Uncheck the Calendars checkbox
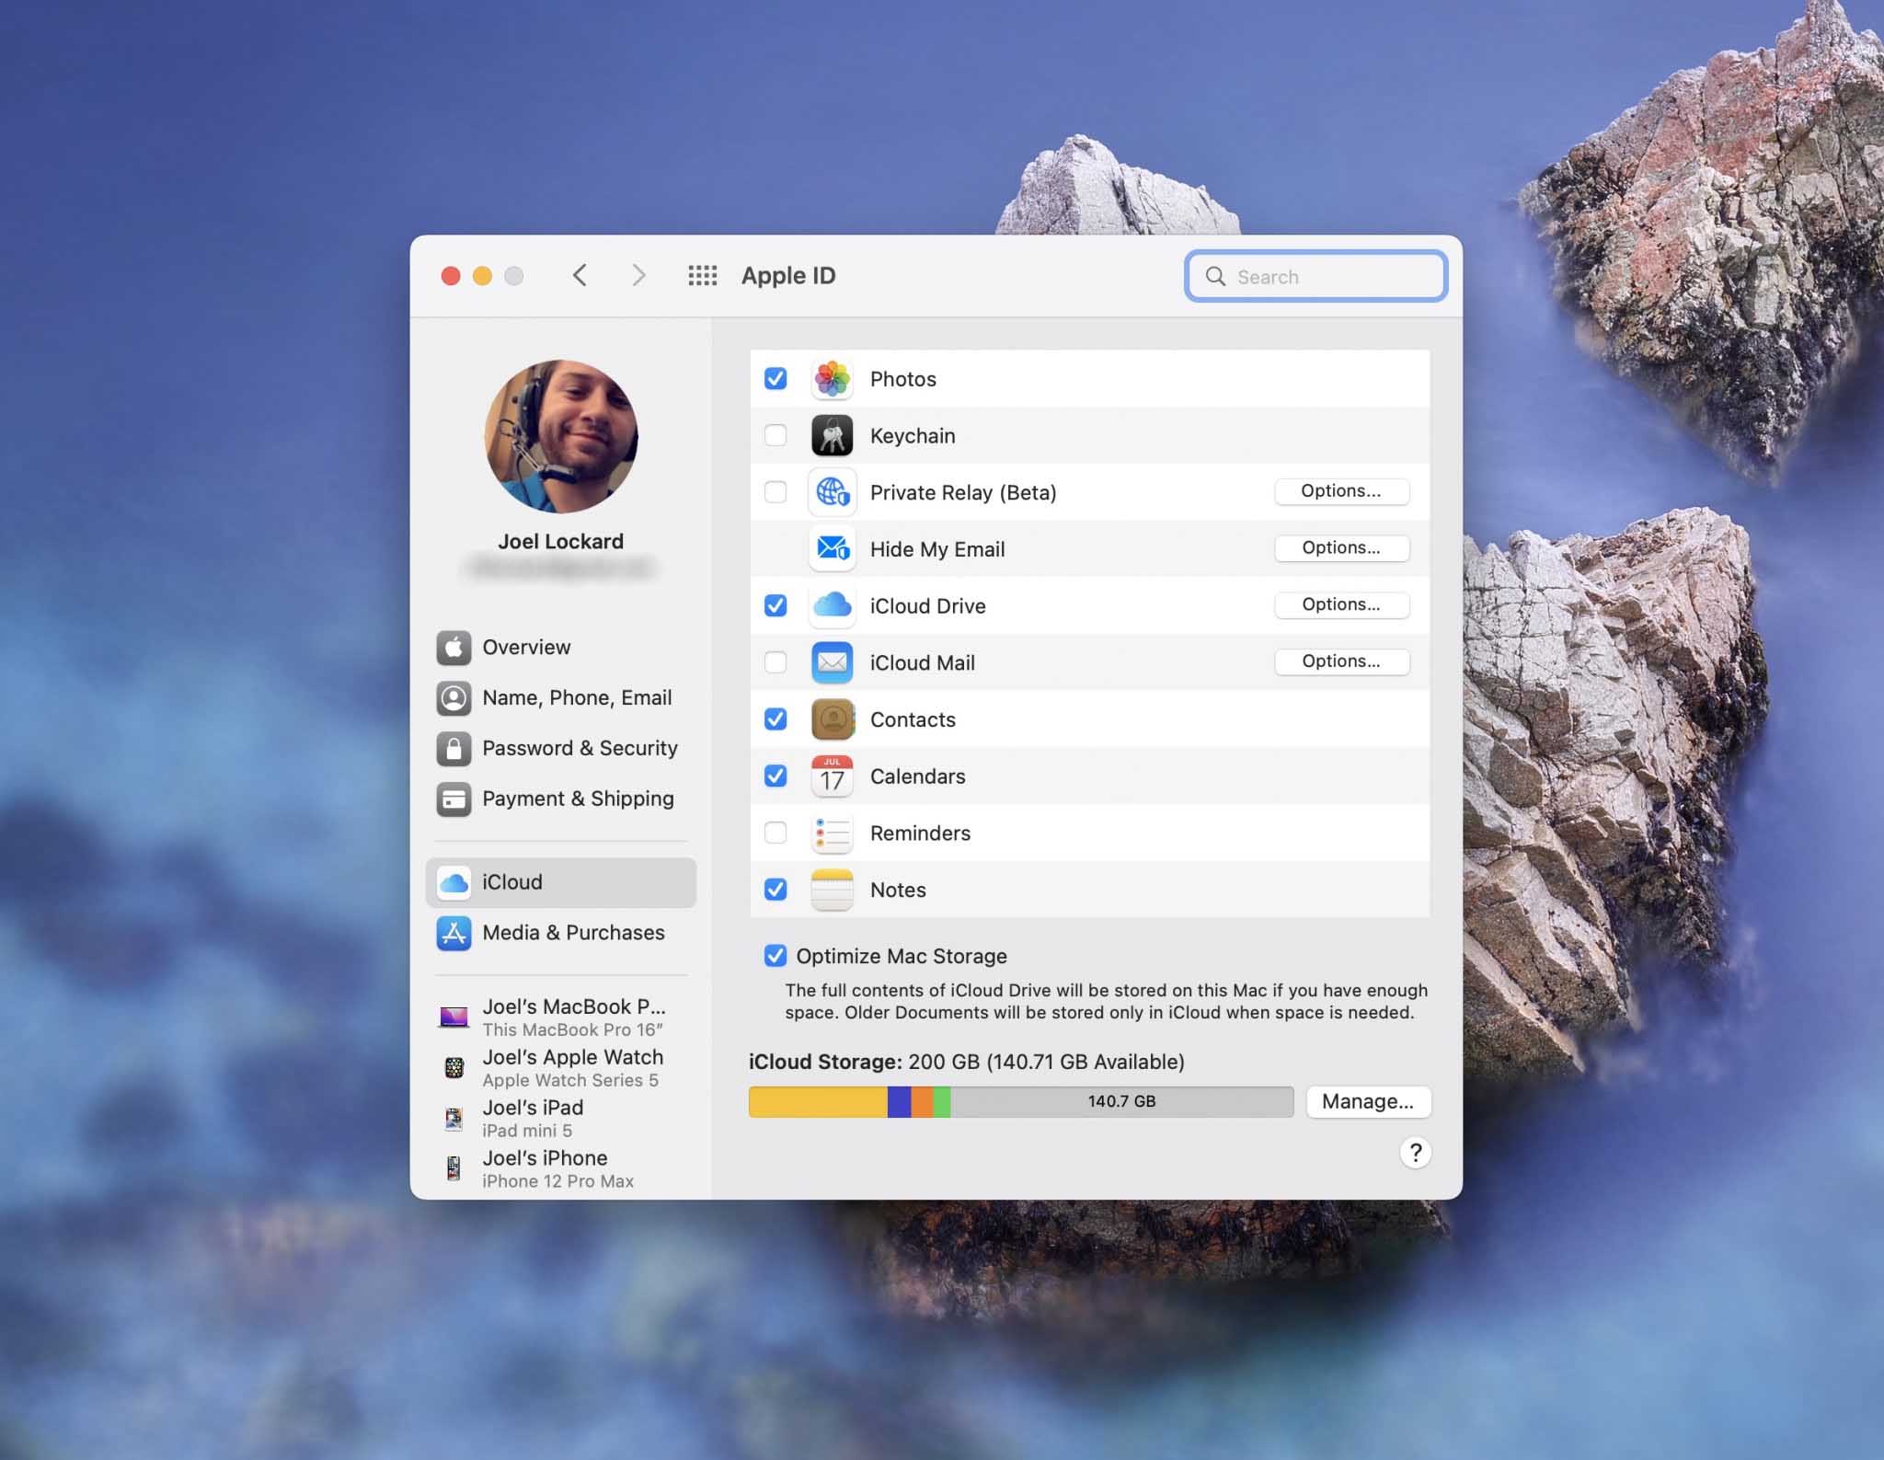 pos(775,776)
